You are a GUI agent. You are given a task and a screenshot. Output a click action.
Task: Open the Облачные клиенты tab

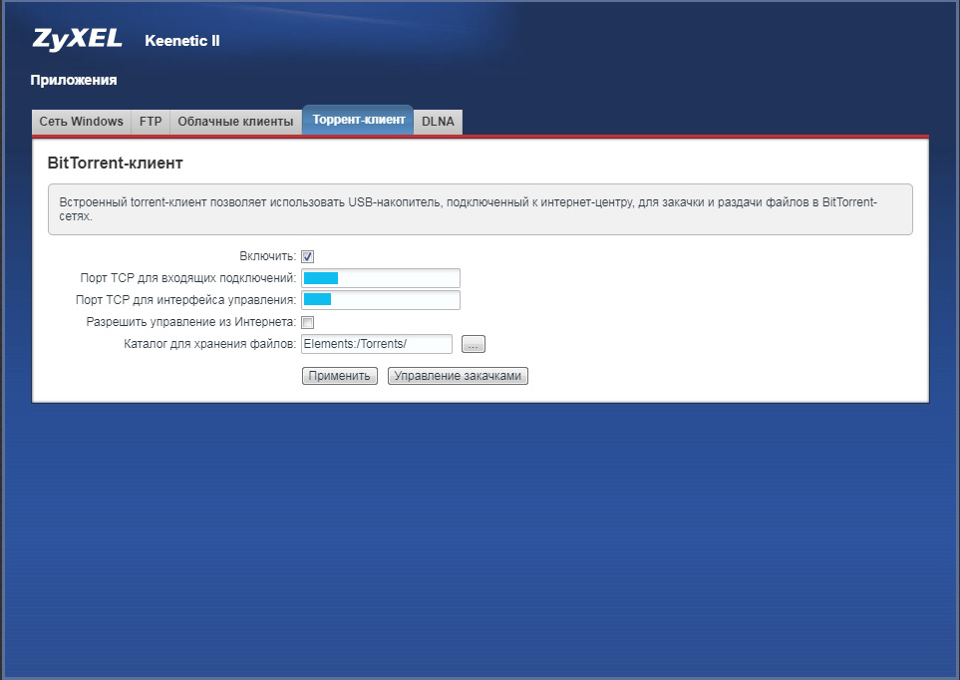[x=235, y=122]
